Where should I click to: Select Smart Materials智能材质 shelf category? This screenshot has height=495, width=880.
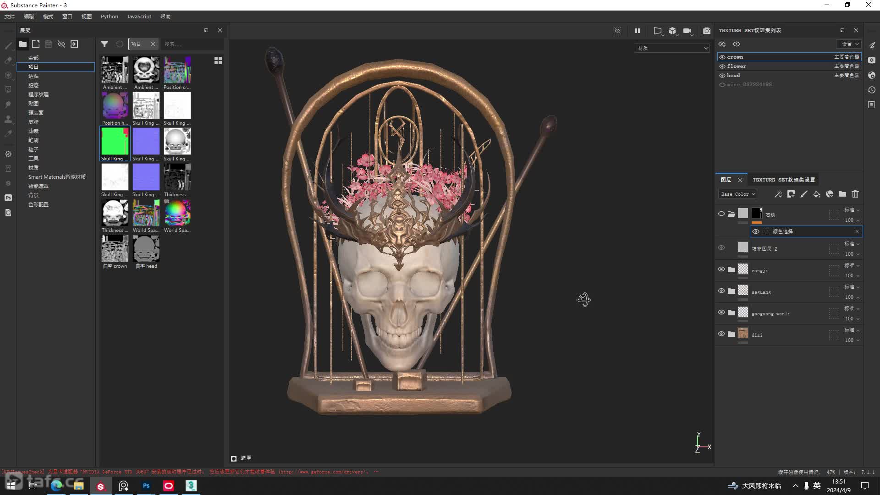click(57, 177)
